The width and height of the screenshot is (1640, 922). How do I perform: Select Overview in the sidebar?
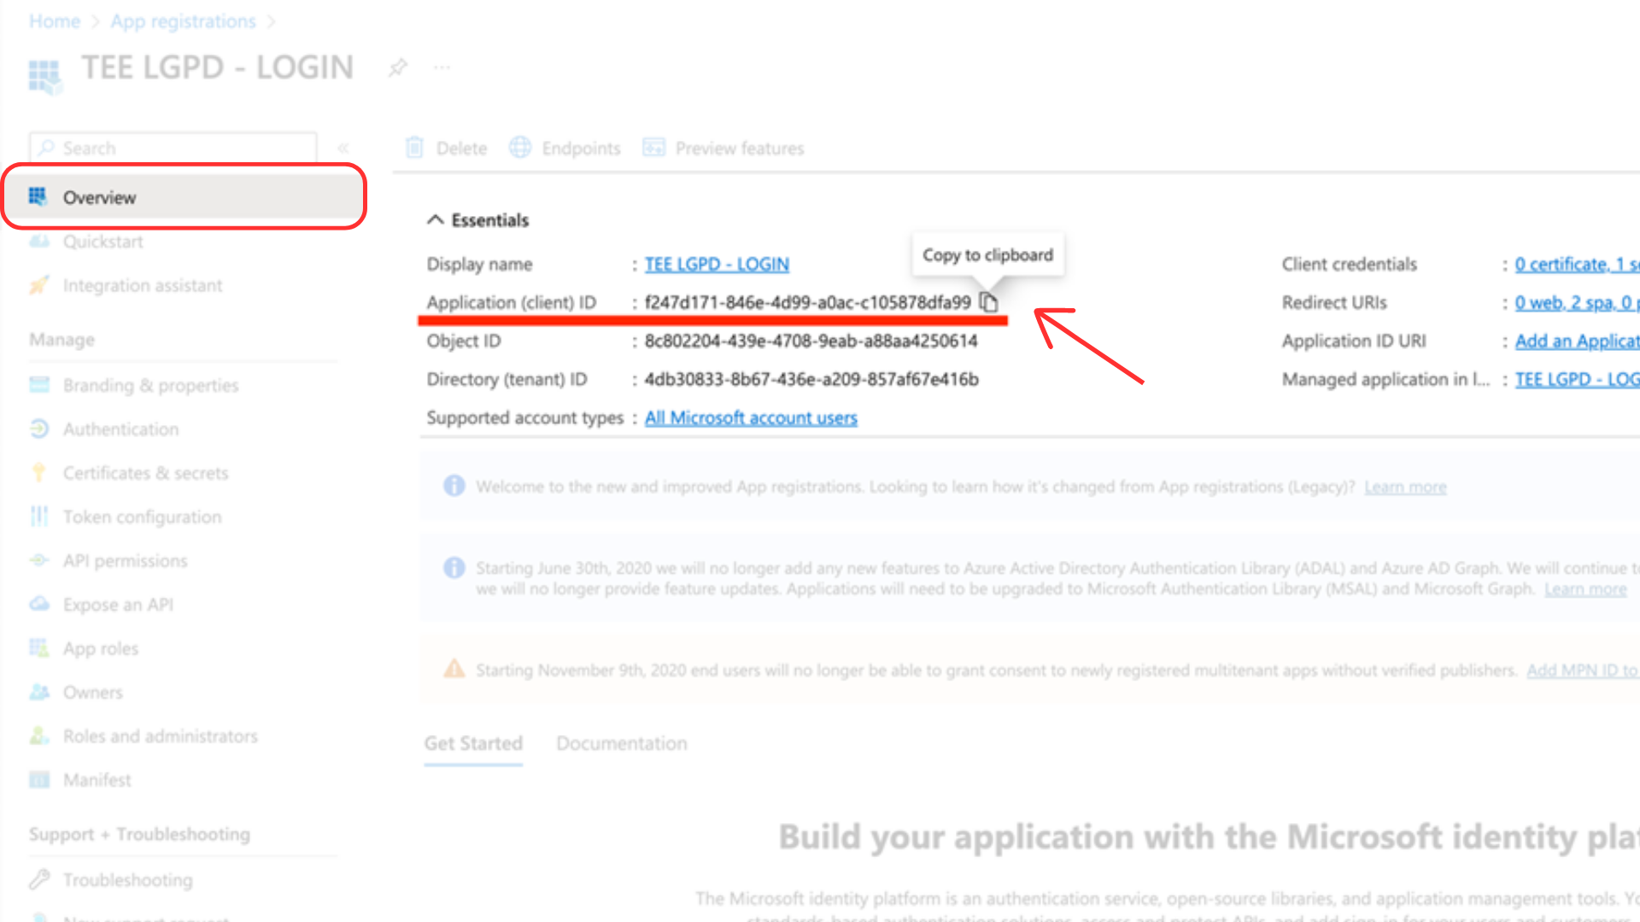click(x=99, y=197)
